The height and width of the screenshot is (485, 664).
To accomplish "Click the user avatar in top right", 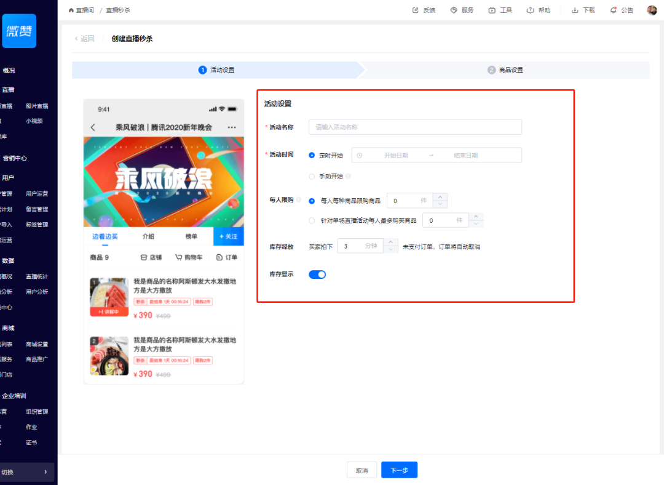I will 652,10.
